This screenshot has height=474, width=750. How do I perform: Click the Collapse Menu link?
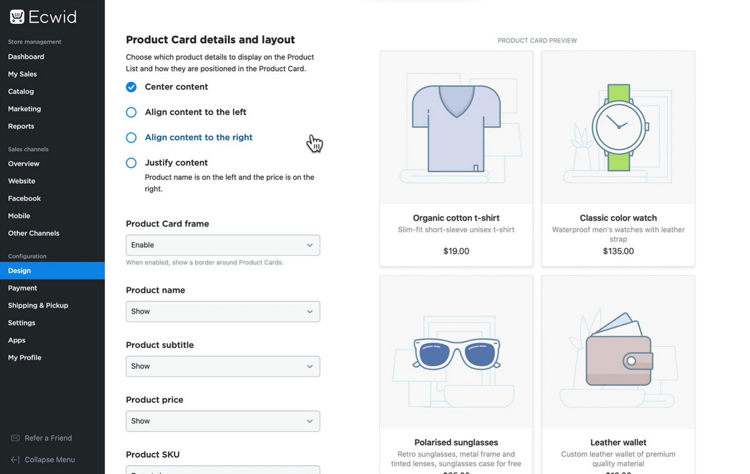point(50,460)
